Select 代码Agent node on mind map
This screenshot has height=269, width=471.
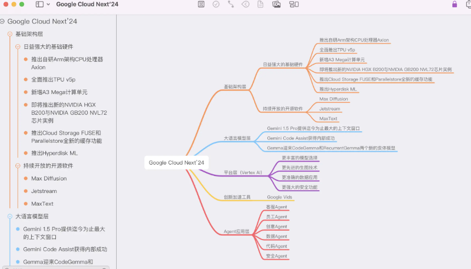[x=277, y=246]
